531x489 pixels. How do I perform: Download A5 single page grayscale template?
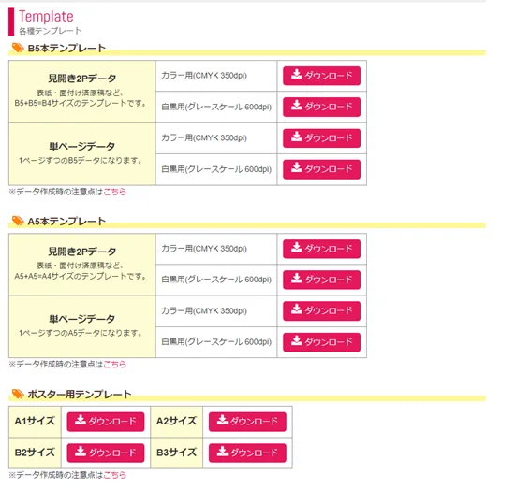(x=321, y=342)
